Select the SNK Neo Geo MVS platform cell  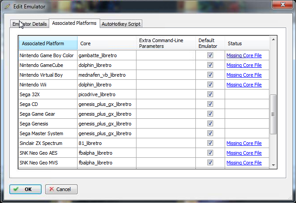[48, 163]
